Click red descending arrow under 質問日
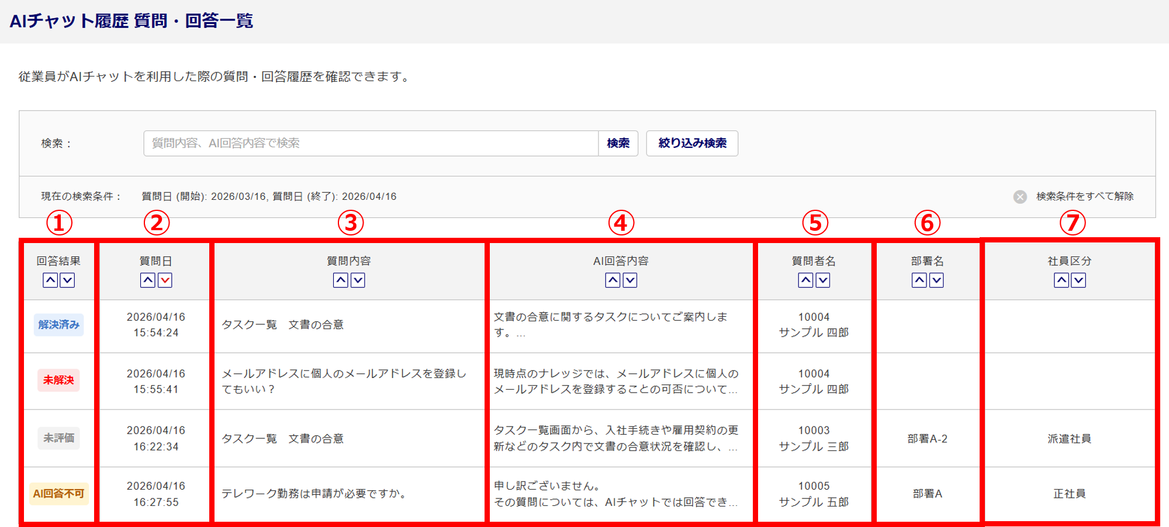This screenshot has height=527, width=1169. (x=165, y=280)
